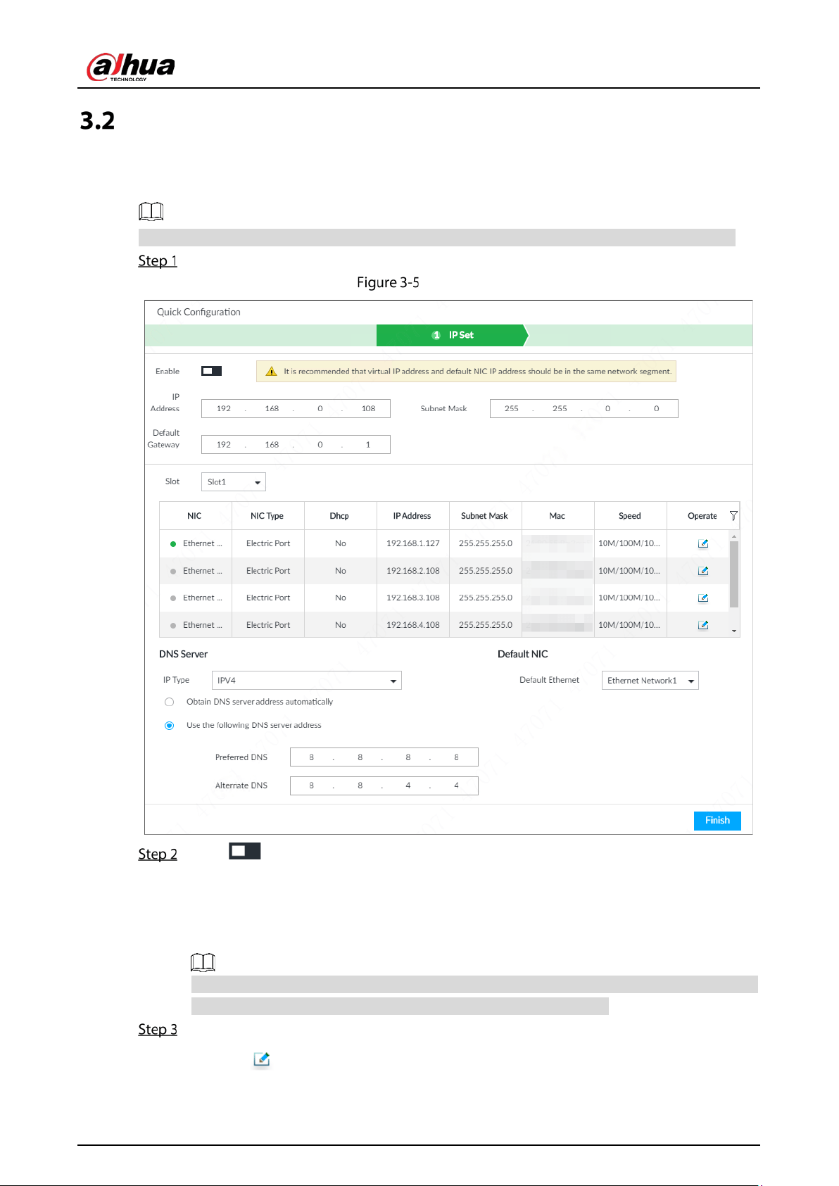Screen dimensions: 839x1186
Task: Select Use the following DNS server address
Action: (169, 725)
